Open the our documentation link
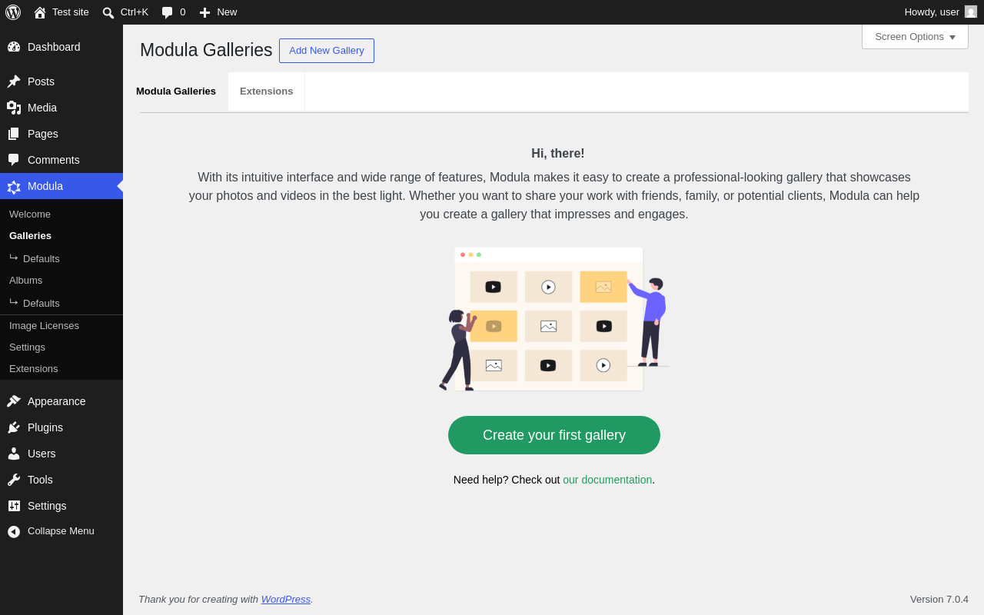This screenshot has width=984, height=615. [607, 480]
